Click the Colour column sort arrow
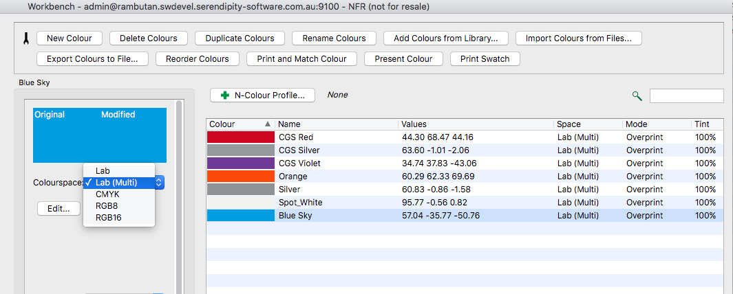The height and width of the screenshot is (294, 733). tap(268, 124)
